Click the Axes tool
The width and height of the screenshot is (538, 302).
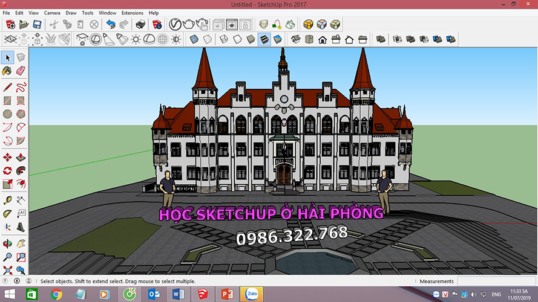[7, 227]
